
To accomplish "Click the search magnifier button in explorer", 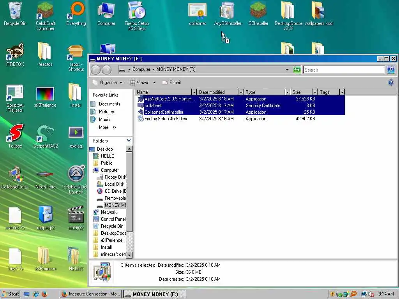I will point(391,70).
